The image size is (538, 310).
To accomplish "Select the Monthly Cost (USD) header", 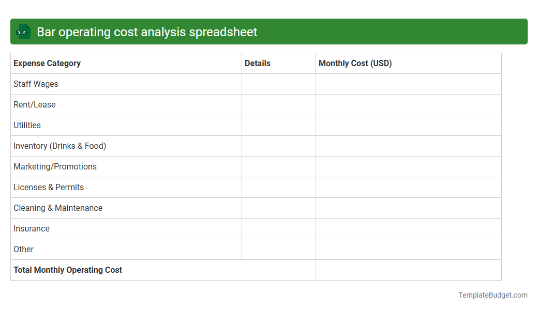I will (x=354, y=63).
